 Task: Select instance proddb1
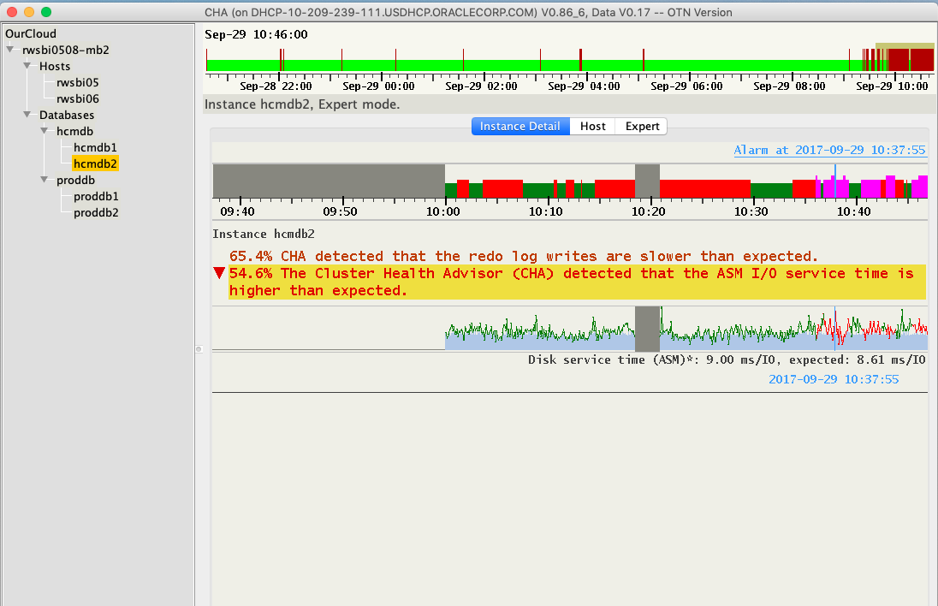96,196
